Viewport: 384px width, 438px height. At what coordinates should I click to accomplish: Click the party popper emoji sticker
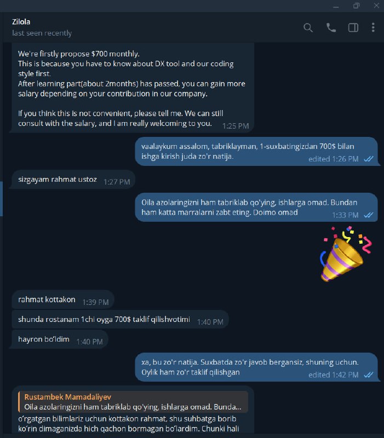346,254
